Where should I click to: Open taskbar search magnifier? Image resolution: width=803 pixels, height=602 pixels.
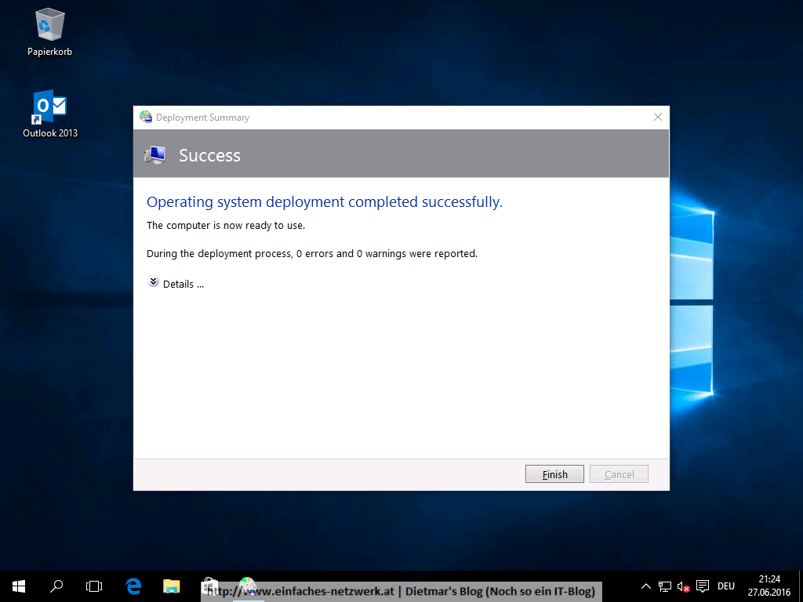coord(56,586)
